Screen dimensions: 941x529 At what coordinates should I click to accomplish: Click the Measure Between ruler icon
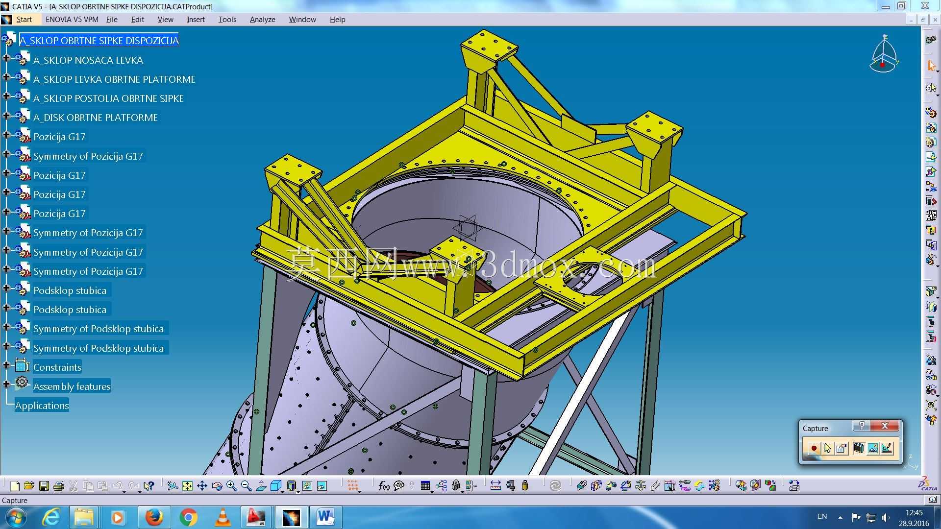coord(495,486)
